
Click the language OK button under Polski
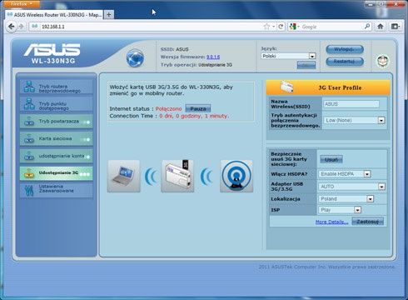(306, 65)
